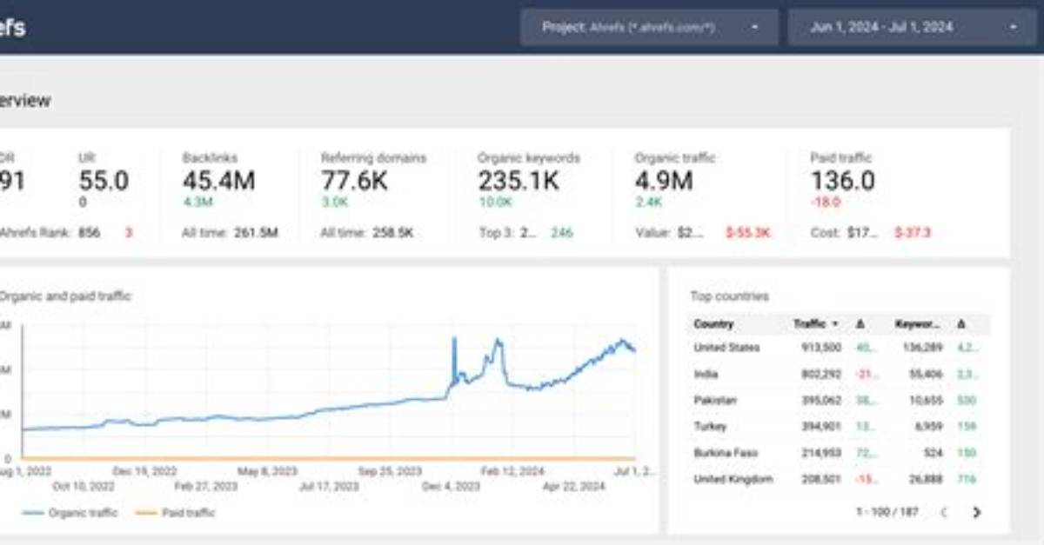Viewport: 1044px width, 545px height.
Task: Toggle the Organic traffic legend item
Action: (x=71, y=513)
